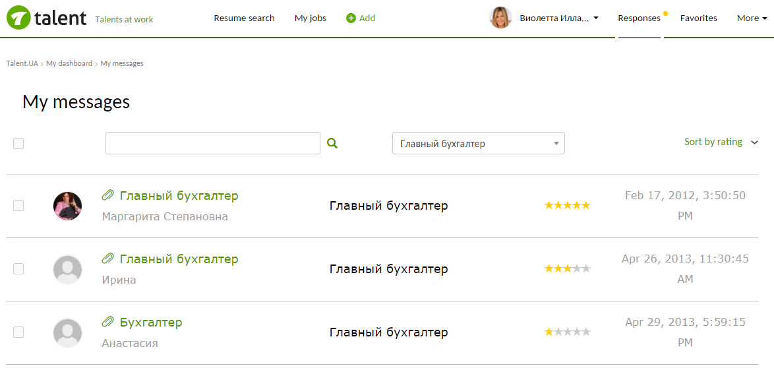The width and height of the screenshot is (774, 374).
Task: Open Маргарита Степановна's profile photo
Action: click(67, 206)
